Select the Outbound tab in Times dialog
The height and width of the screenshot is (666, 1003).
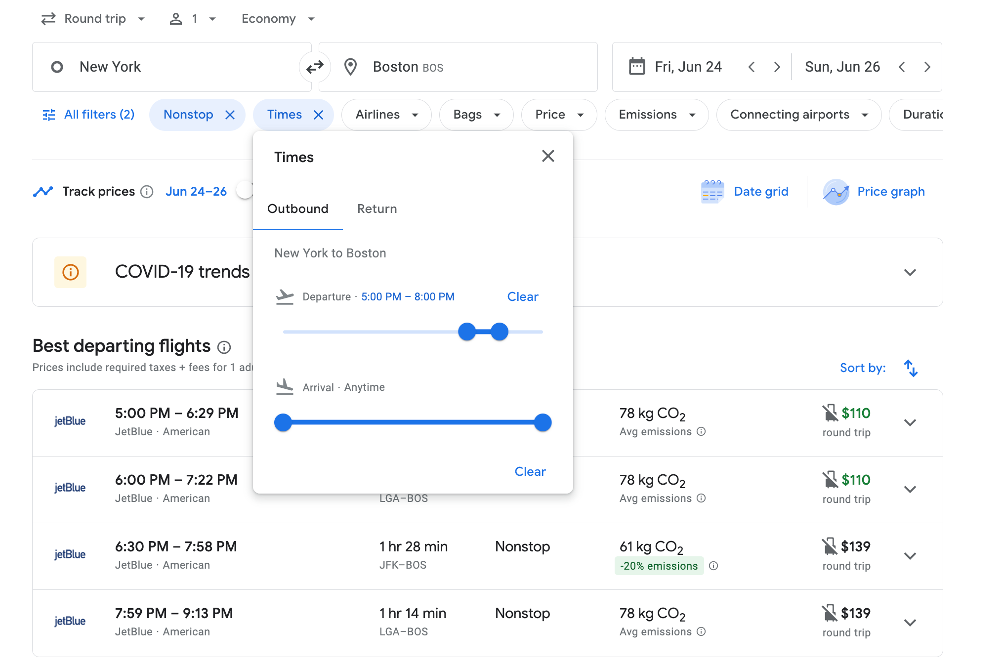297,208
